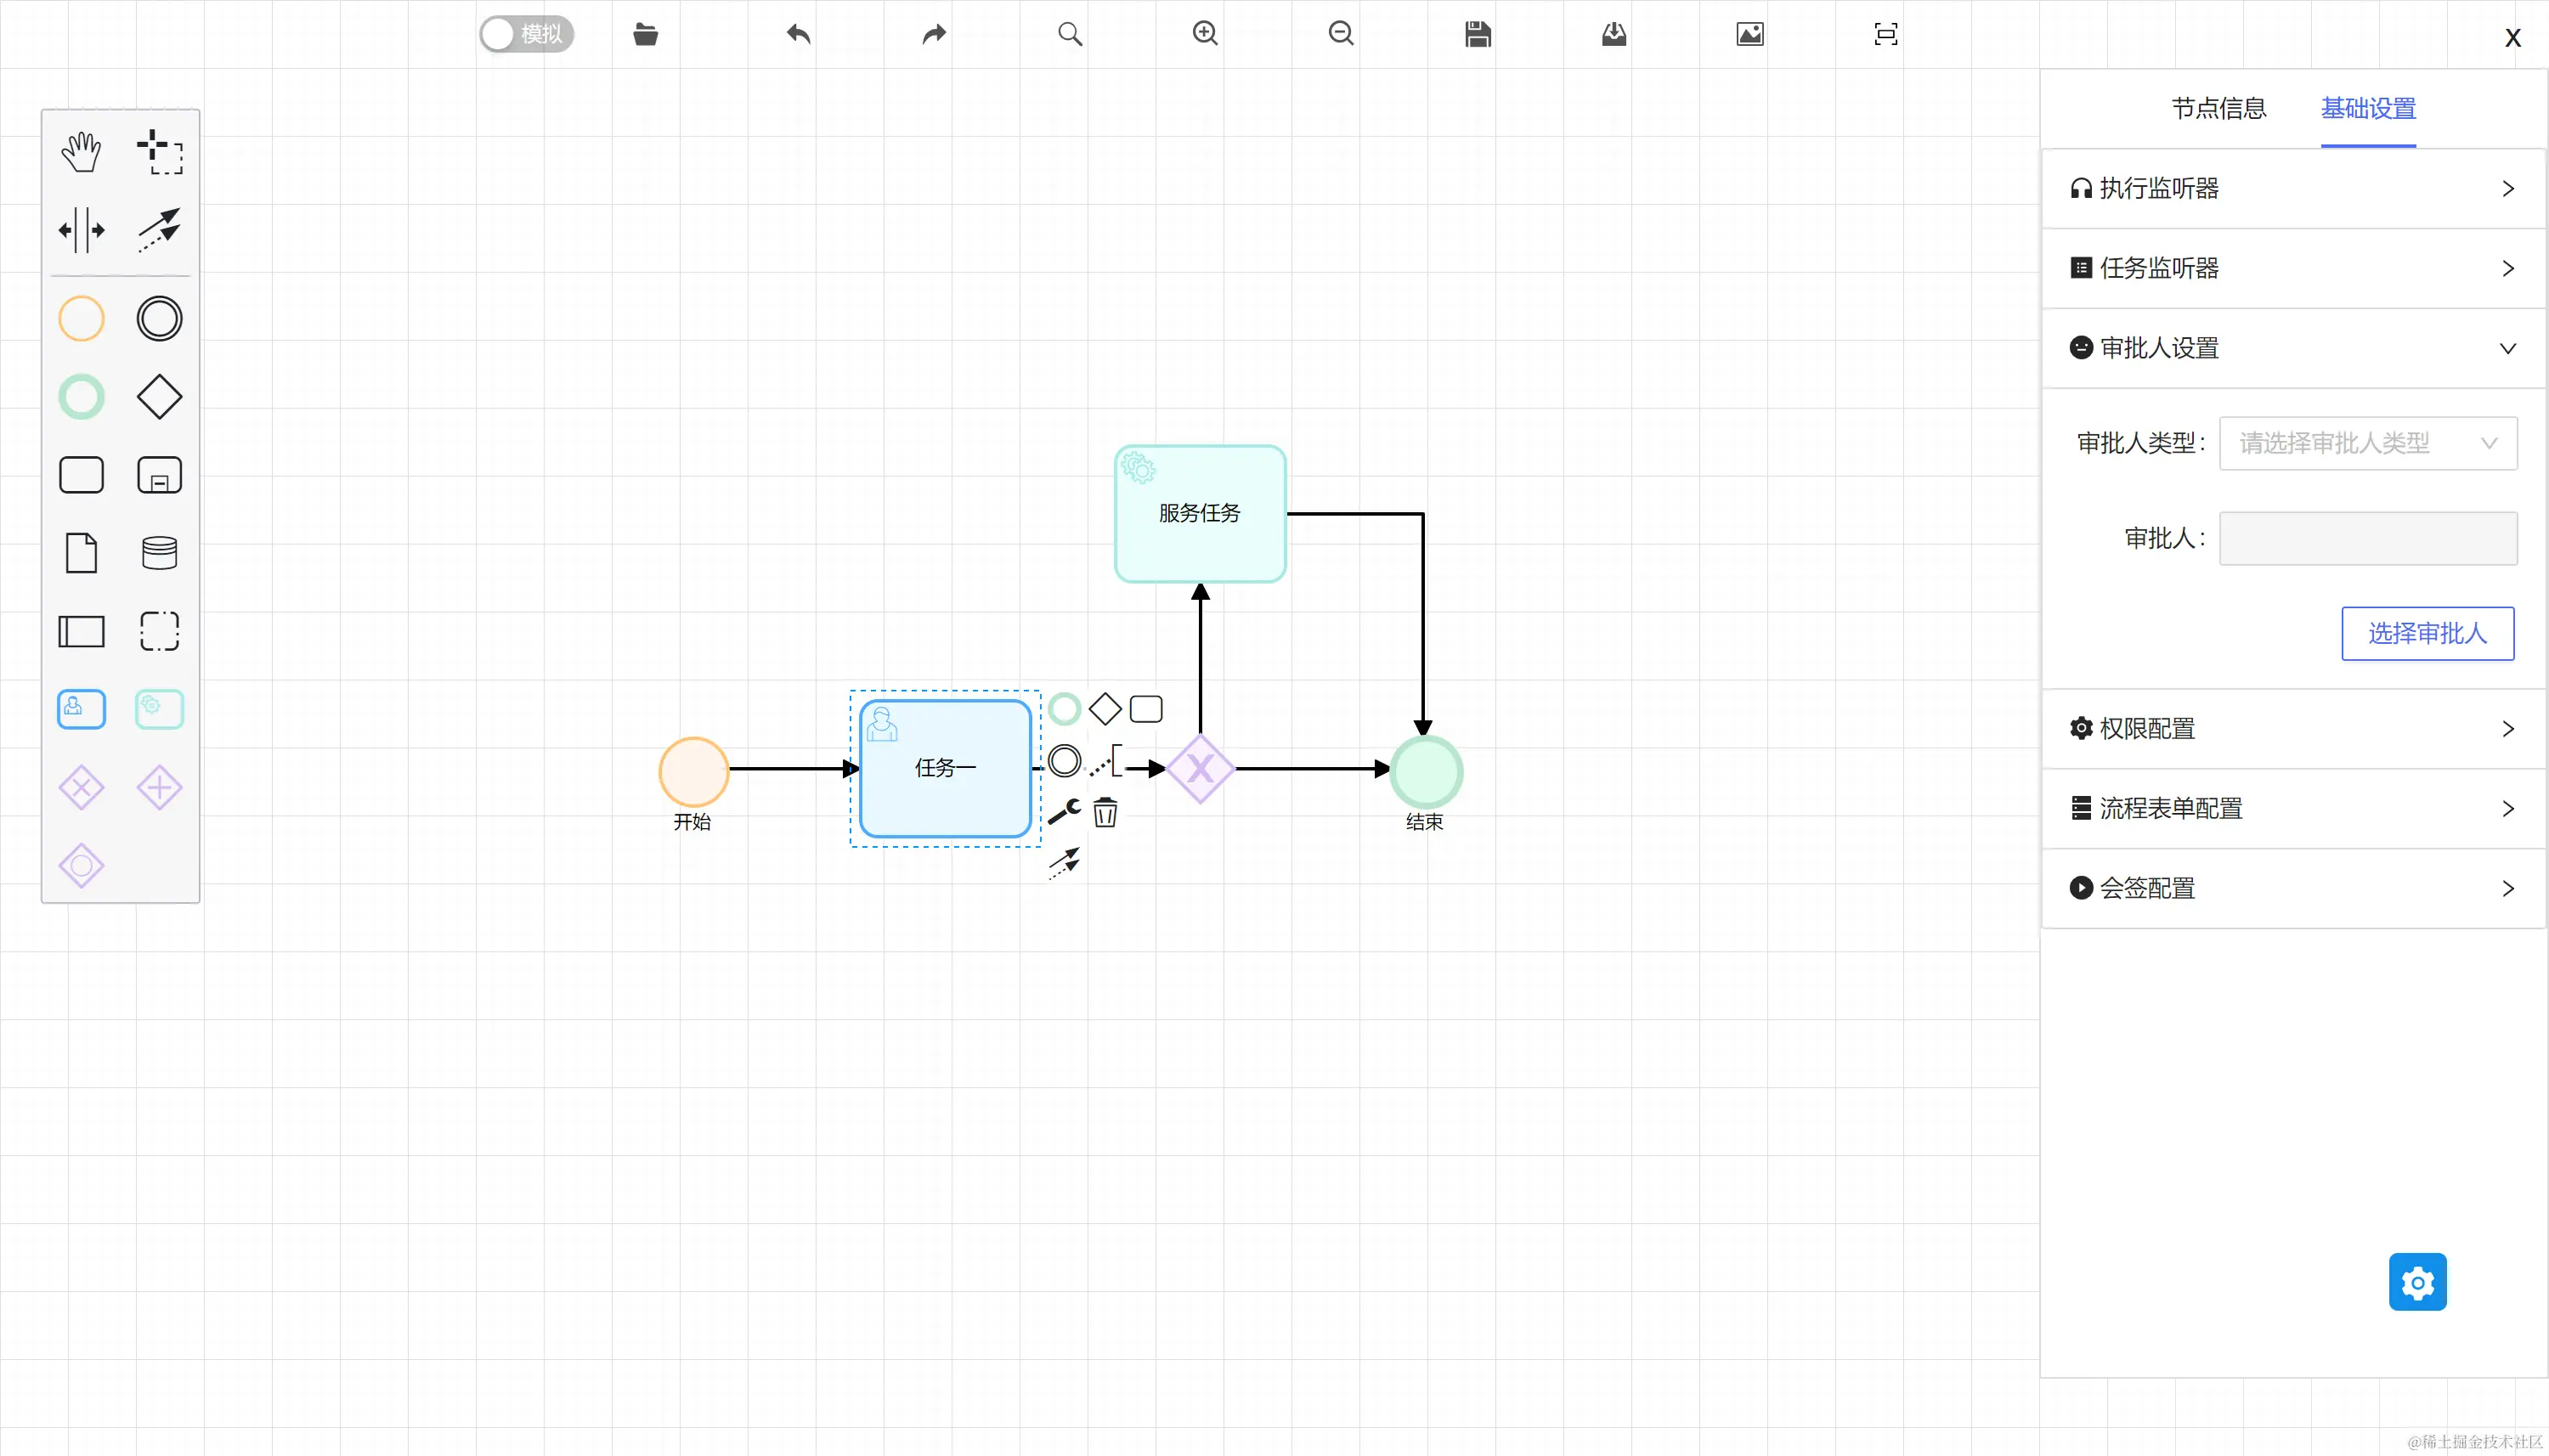Image resolution: width=2549 pixels, height=1456 pixels.
Task: Click the undo arrow in toolbar
Action: [x=798, y=34]
